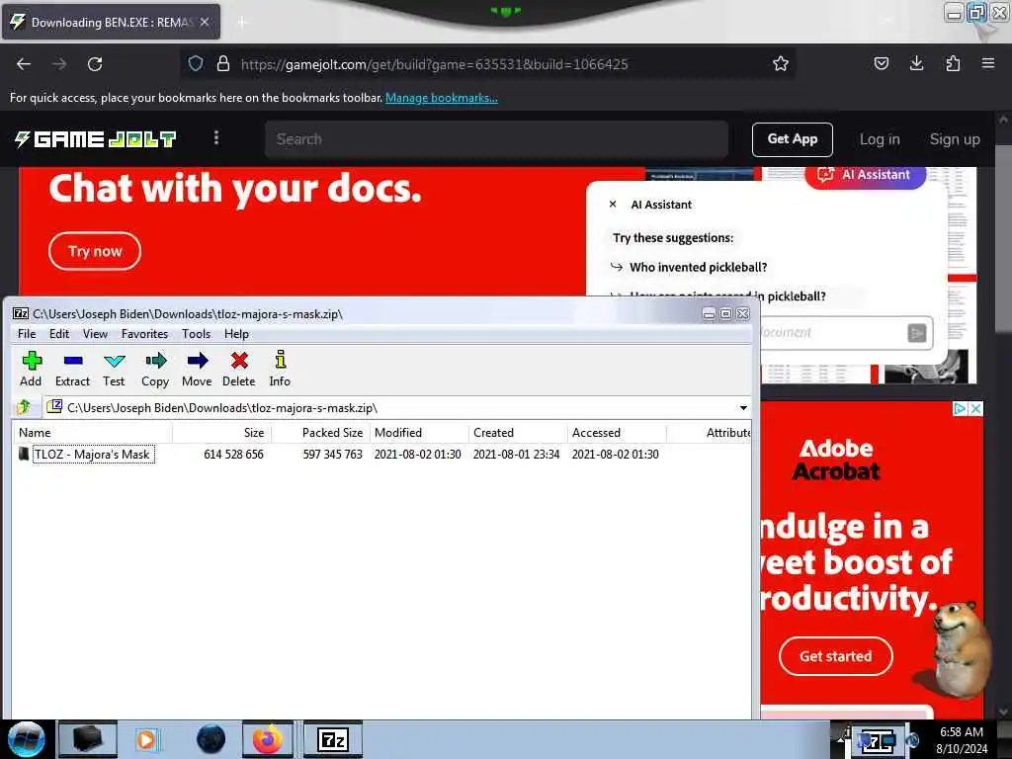Open the File menu in 7-Zip
Viewport: 1012px width, 759px height.
click(x=27, y=334)
